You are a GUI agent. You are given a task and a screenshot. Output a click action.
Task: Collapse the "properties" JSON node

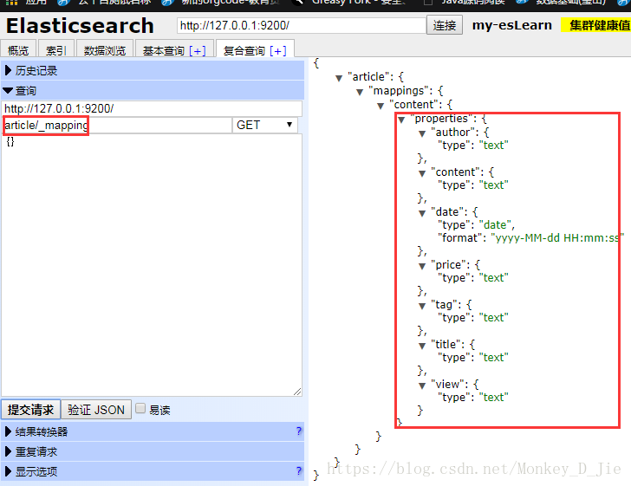coord(401,120)
